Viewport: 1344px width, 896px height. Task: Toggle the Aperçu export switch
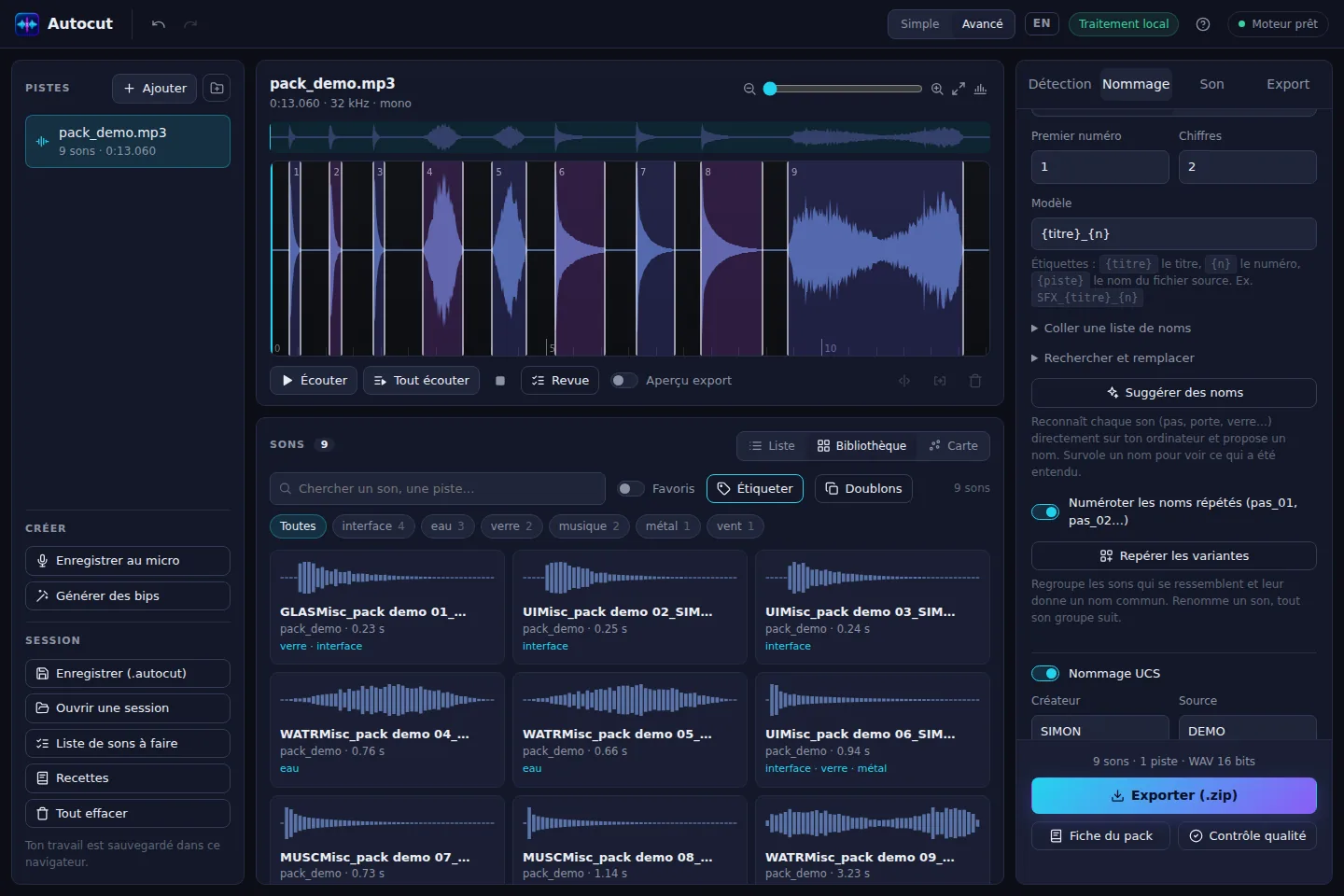click(x=623, y=381)
